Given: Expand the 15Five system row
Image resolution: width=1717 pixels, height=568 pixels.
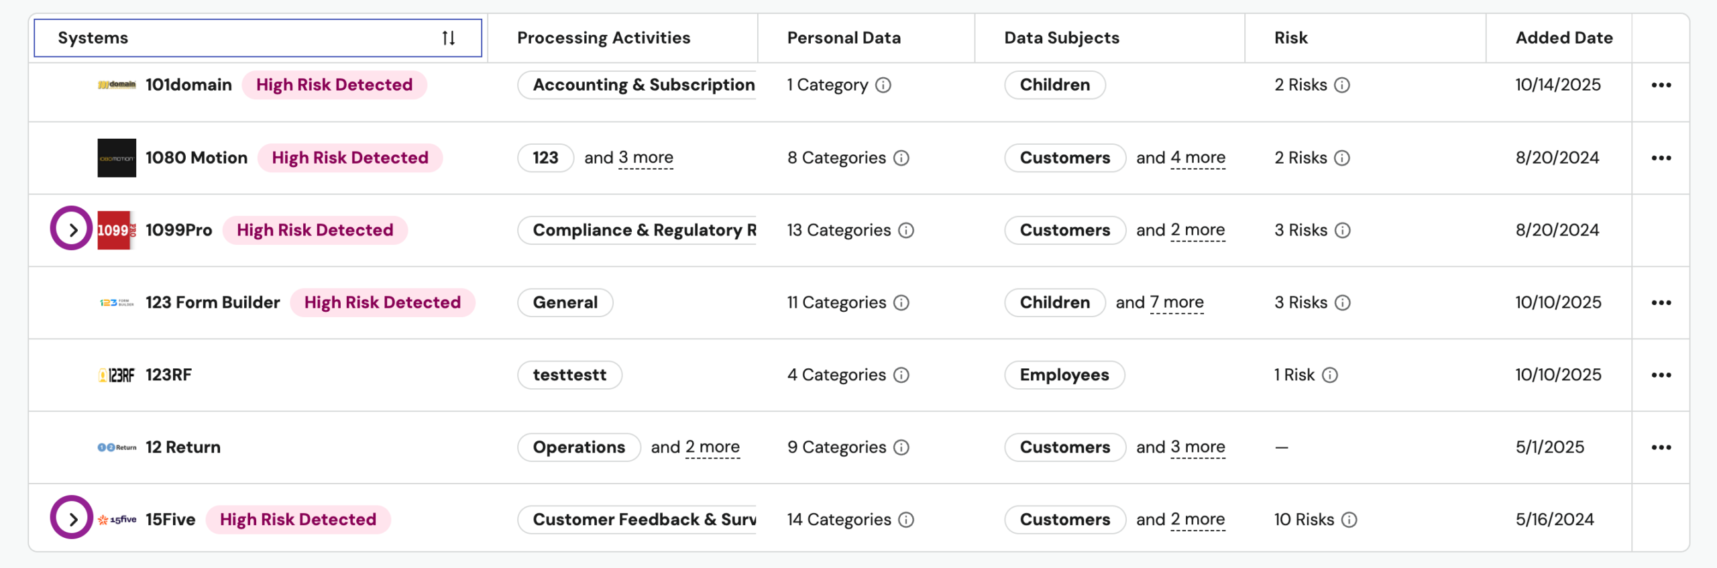Looking at the screenshot, I should (72, 518).
